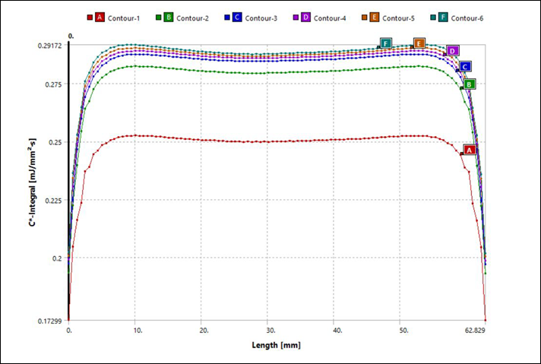Click the Contour-2 legend label
The image size is (541, 364).
(x=192, y=18)
